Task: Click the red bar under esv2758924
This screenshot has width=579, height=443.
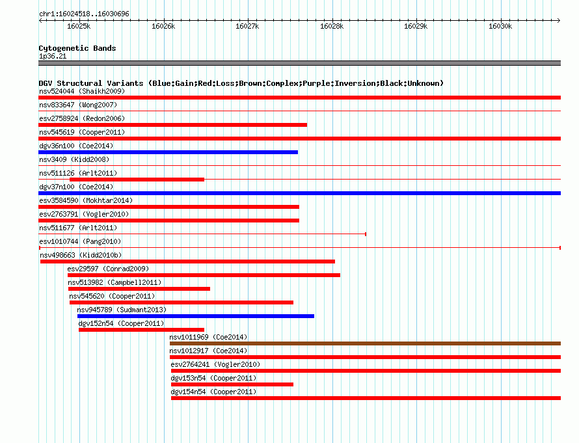Action: (172, 125)
